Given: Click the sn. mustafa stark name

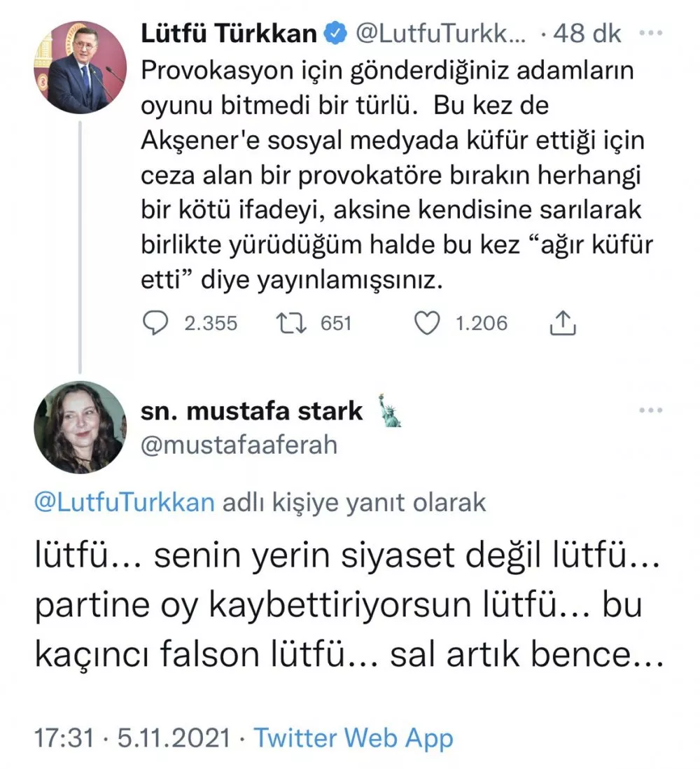Looking at the screenshot, I should click(252, 411).
